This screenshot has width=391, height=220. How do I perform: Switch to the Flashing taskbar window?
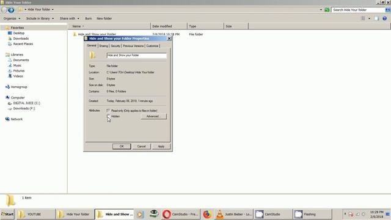pos(313,215)
